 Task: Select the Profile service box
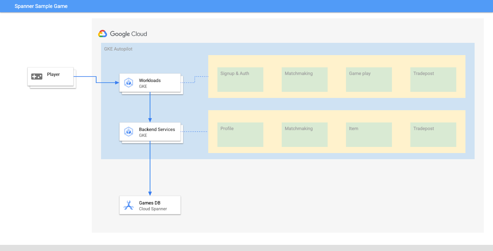pos(240,135)
